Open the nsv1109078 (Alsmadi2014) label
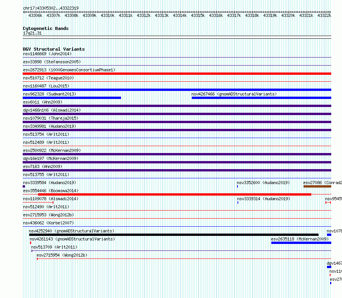Screen dimensions: 342x298 click(x=51, y=199)
